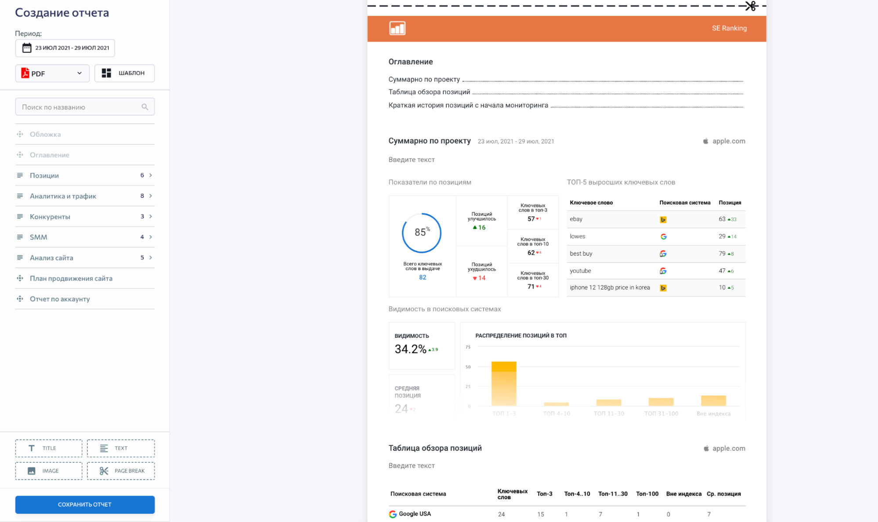The width and height of the screenshot is (878, 522).
Task: Click the move icon beside Отчет по аккаунту
Action: [20, 299]
